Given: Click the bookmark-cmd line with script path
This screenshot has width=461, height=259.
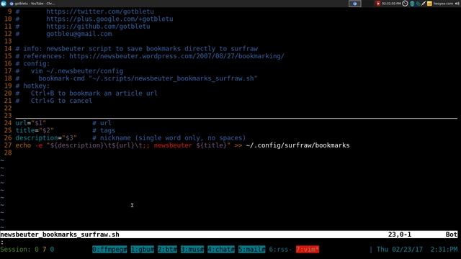Looking at the screenshot, I should [148, 78].
